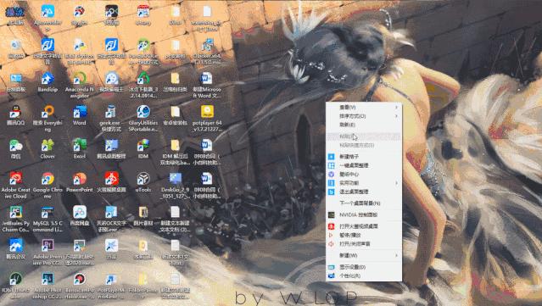This screenshot has height=306, width=542.
Task: Select the MySQL 5.5 Command Line shortcut
Action: click(x=47, y=219)
